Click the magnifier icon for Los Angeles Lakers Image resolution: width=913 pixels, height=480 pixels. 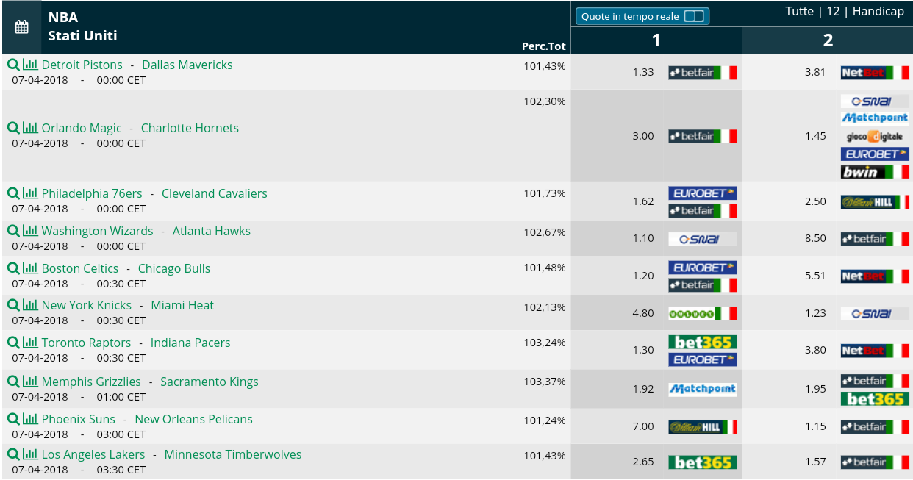13,454
